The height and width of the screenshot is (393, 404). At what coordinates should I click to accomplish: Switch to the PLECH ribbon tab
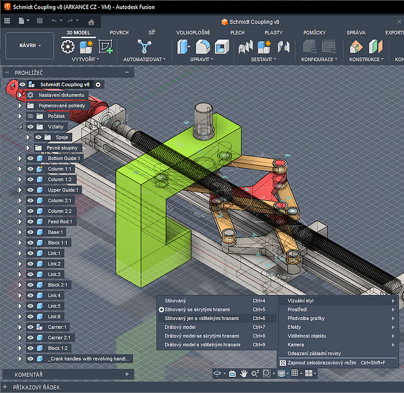pyautogui.click(x=237, y=33)
